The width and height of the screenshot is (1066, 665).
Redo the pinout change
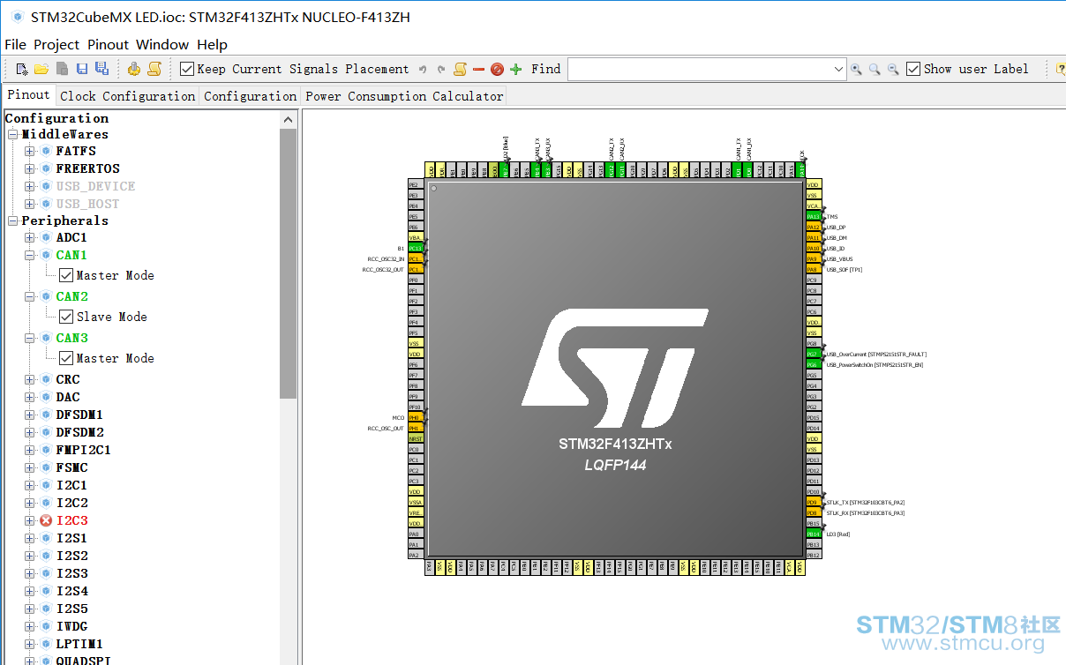point(441,69)
